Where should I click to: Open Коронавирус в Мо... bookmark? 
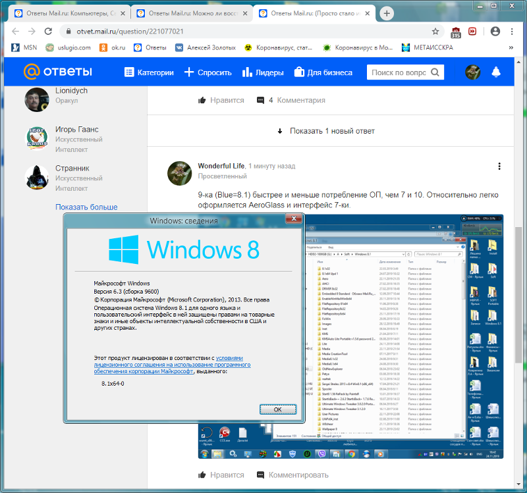tap(358, 47)
